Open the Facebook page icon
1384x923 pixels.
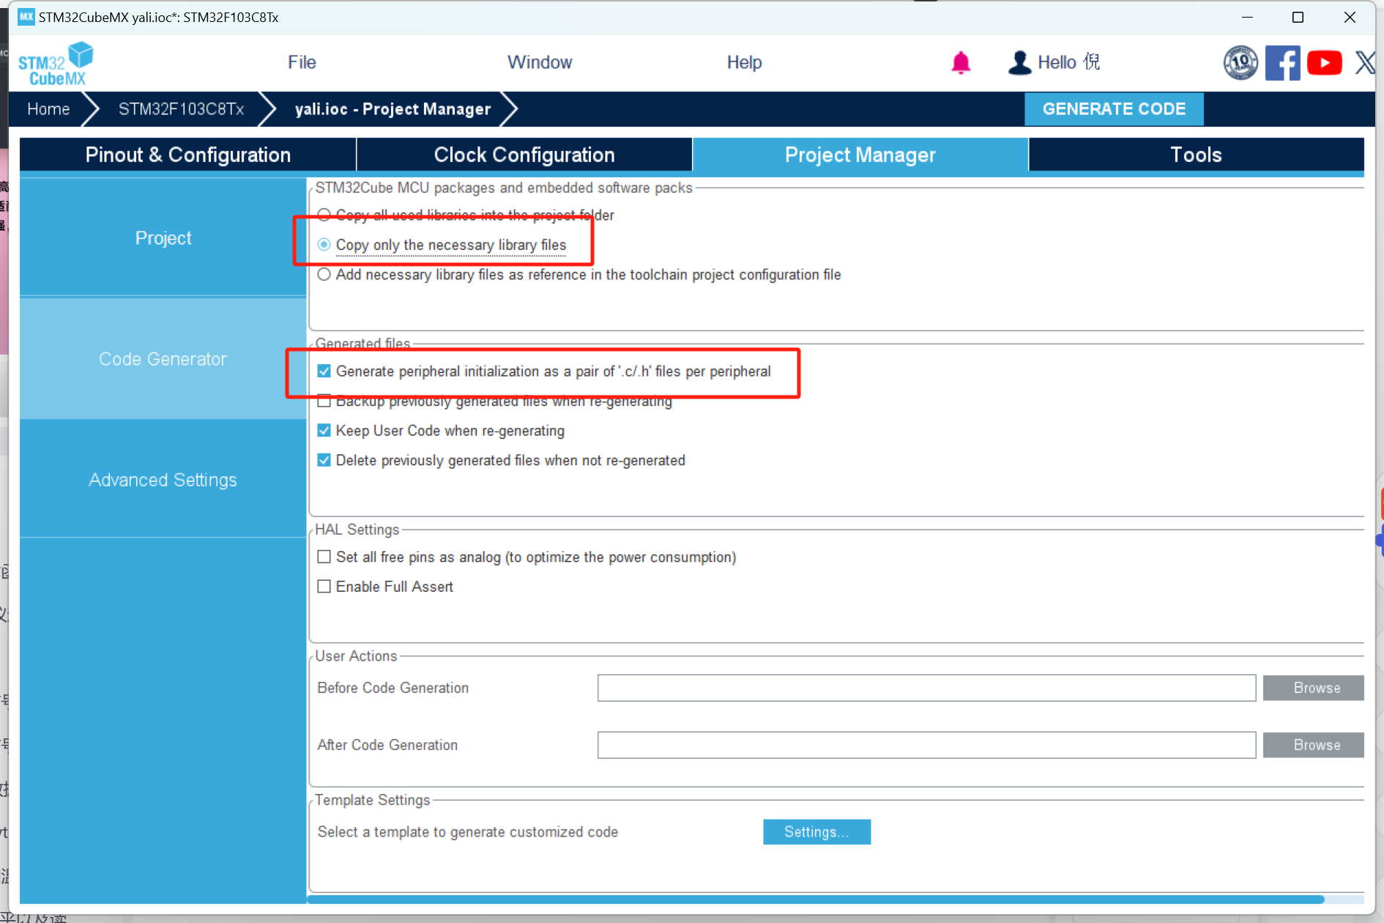pyautogui.click(x=1282, y=63)
